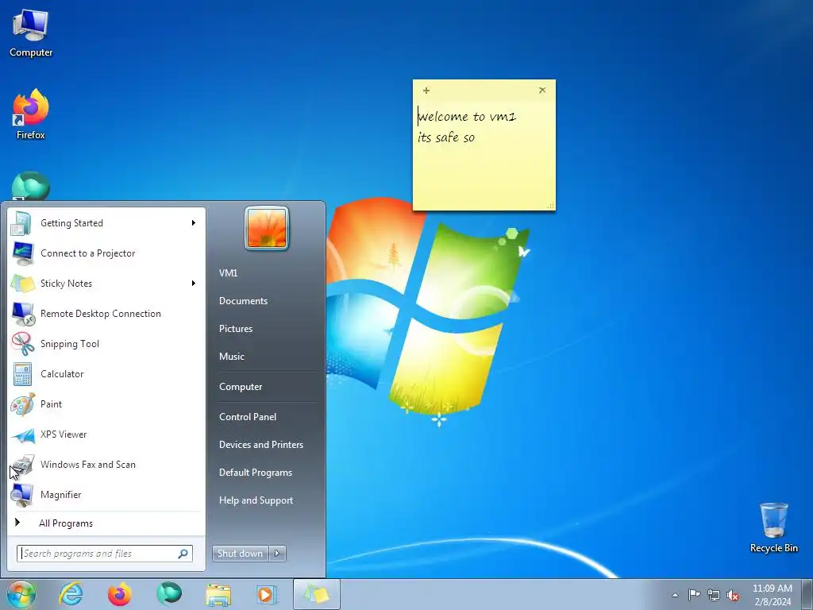Launch Connect to a Projector icon
The width and height of the screenshot is (813, 610).
pos(21,253)
